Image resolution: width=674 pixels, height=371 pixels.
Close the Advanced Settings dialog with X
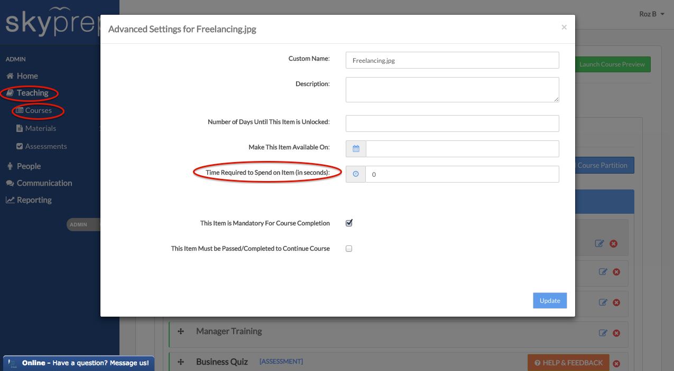pos(564,27)
